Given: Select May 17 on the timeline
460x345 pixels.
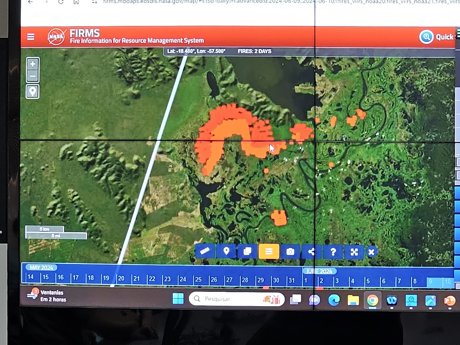Looking at the screenshot, I should point(75,277).
